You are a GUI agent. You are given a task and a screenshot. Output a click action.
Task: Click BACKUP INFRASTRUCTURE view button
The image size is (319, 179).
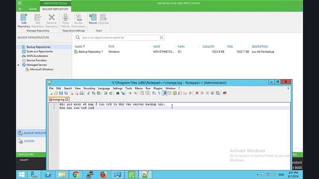tap(31, 133)
